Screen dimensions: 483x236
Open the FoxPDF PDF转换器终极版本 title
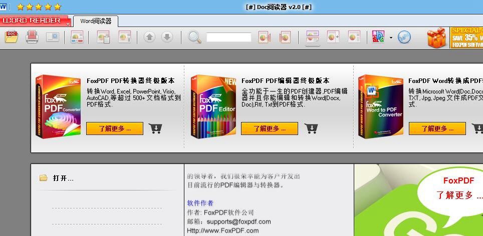click(x=131, y=81)
